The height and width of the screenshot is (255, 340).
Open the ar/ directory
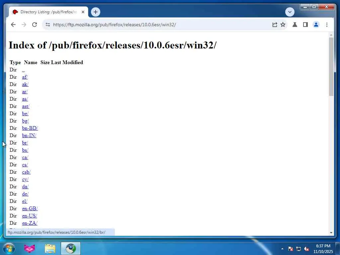tap(25, 92)
